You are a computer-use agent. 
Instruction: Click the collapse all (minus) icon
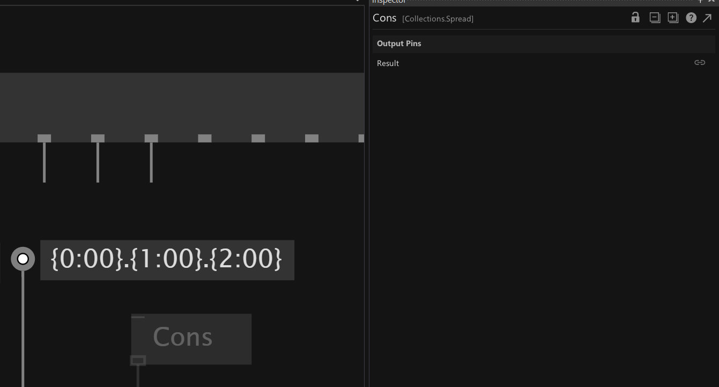pos(655,18)
